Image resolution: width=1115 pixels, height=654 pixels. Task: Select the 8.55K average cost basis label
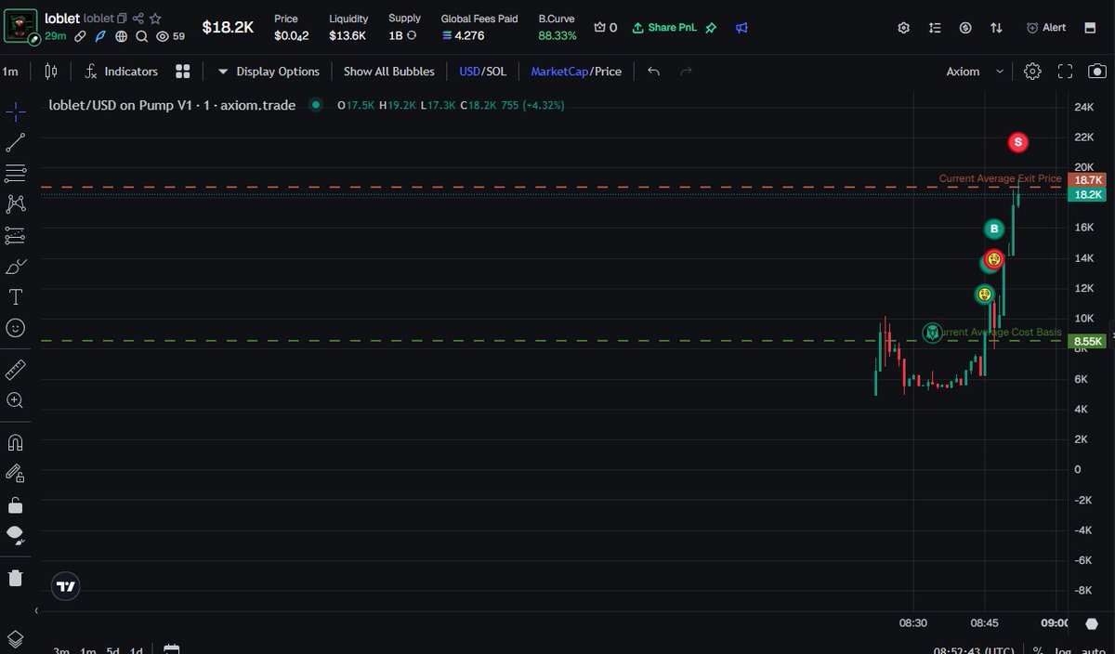(x=1087, y=342)
